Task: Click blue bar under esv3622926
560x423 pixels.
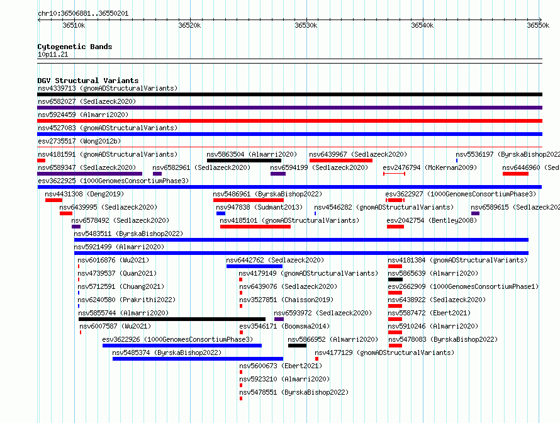Action: point(182,346)
